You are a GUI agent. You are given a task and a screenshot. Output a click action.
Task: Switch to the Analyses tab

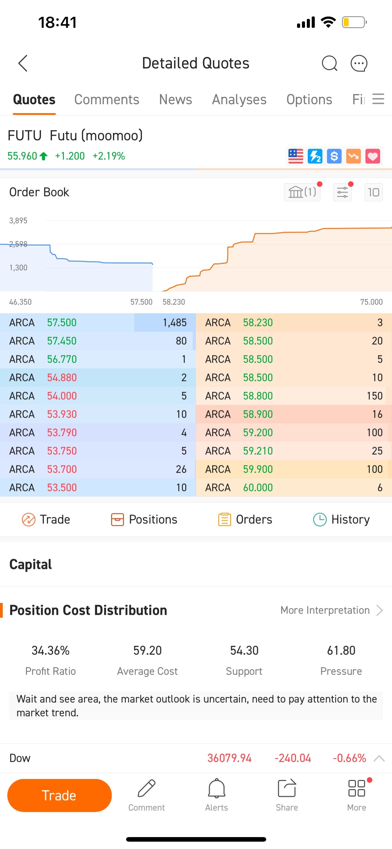point(239,100)
